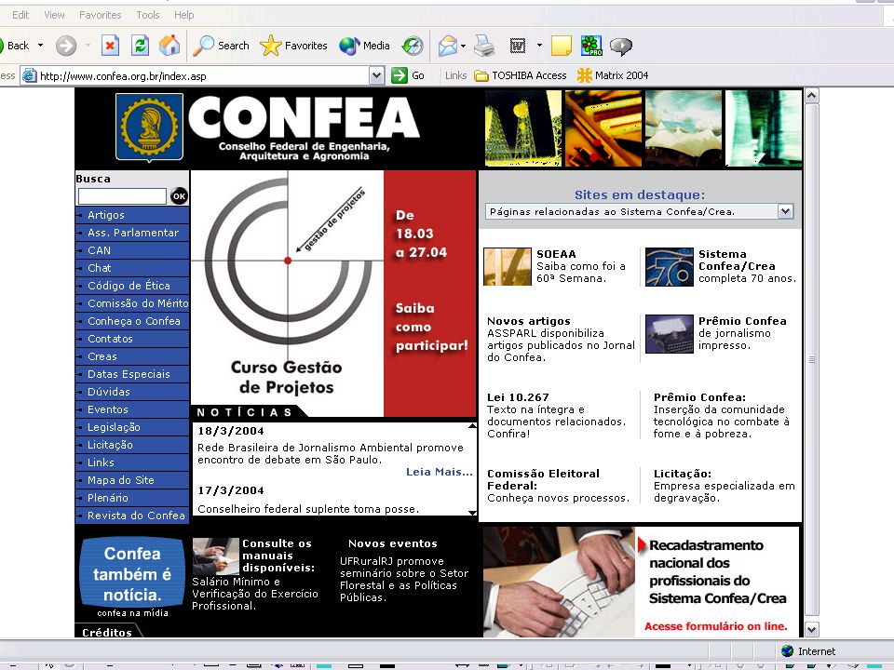
Task: Open the Novos eventos heading link
Action: tap(393, 543)
